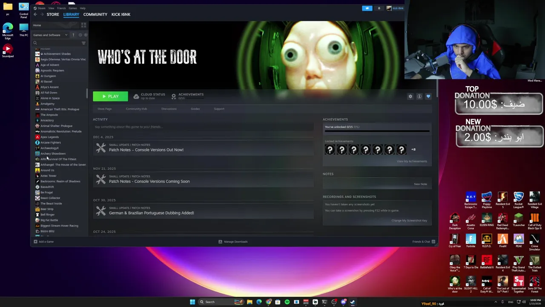The image size is (545, 307).
Task: Open the KICK I6NK profile tab
Action: coord(121,14)
